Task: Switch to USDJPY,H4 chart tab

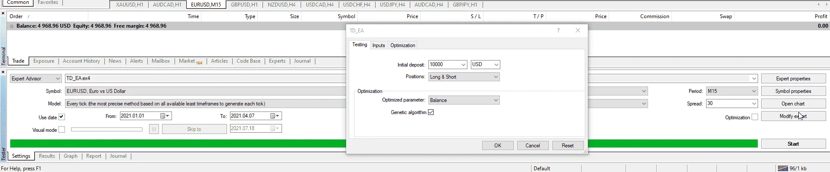Action: [x=392, y=5]
